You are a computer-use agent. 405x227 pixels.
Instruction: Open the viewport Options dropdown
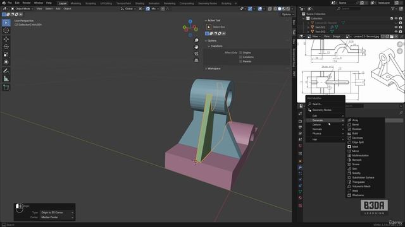tap(288, 15)
